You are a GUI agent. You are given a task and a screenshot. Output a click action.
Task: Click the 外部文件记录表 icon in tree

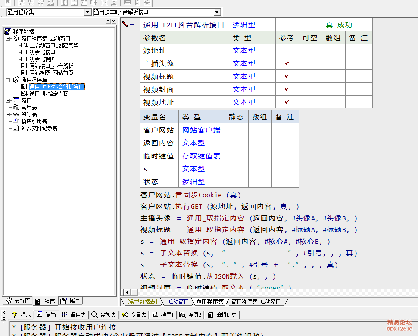coord(16,128)
